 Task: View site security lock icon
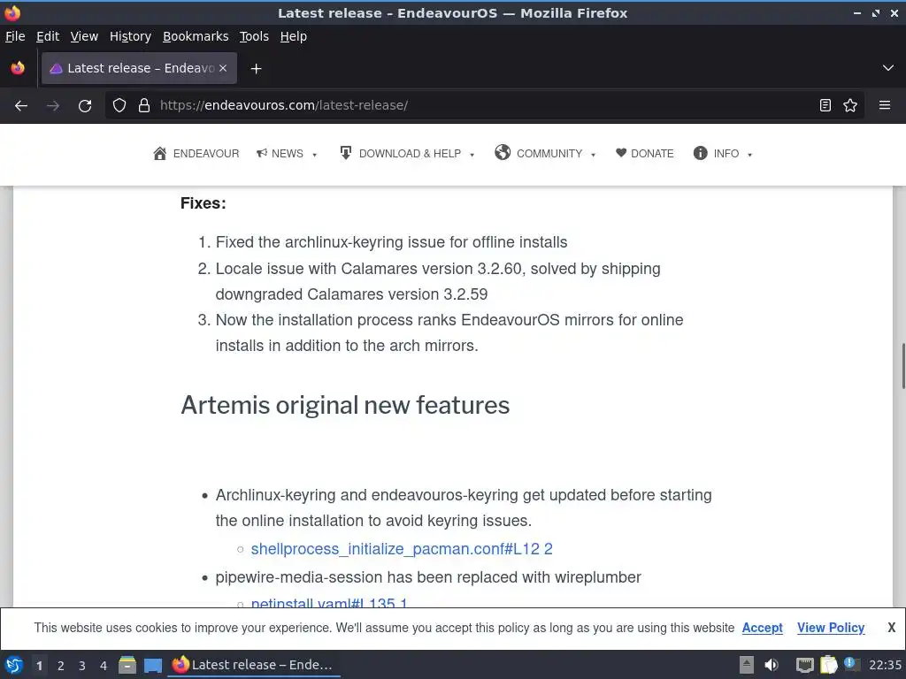pos(144,105)
